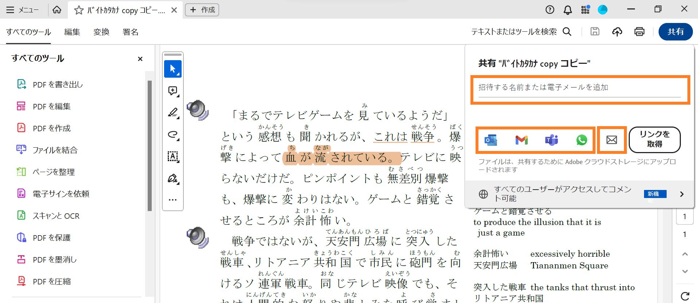Click the cloud upload icon

(x=617, y=32)
